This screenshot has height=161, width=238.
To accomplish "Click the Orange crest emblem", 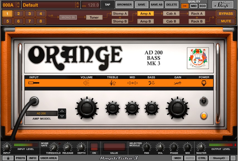I will (x=198, y=58).
